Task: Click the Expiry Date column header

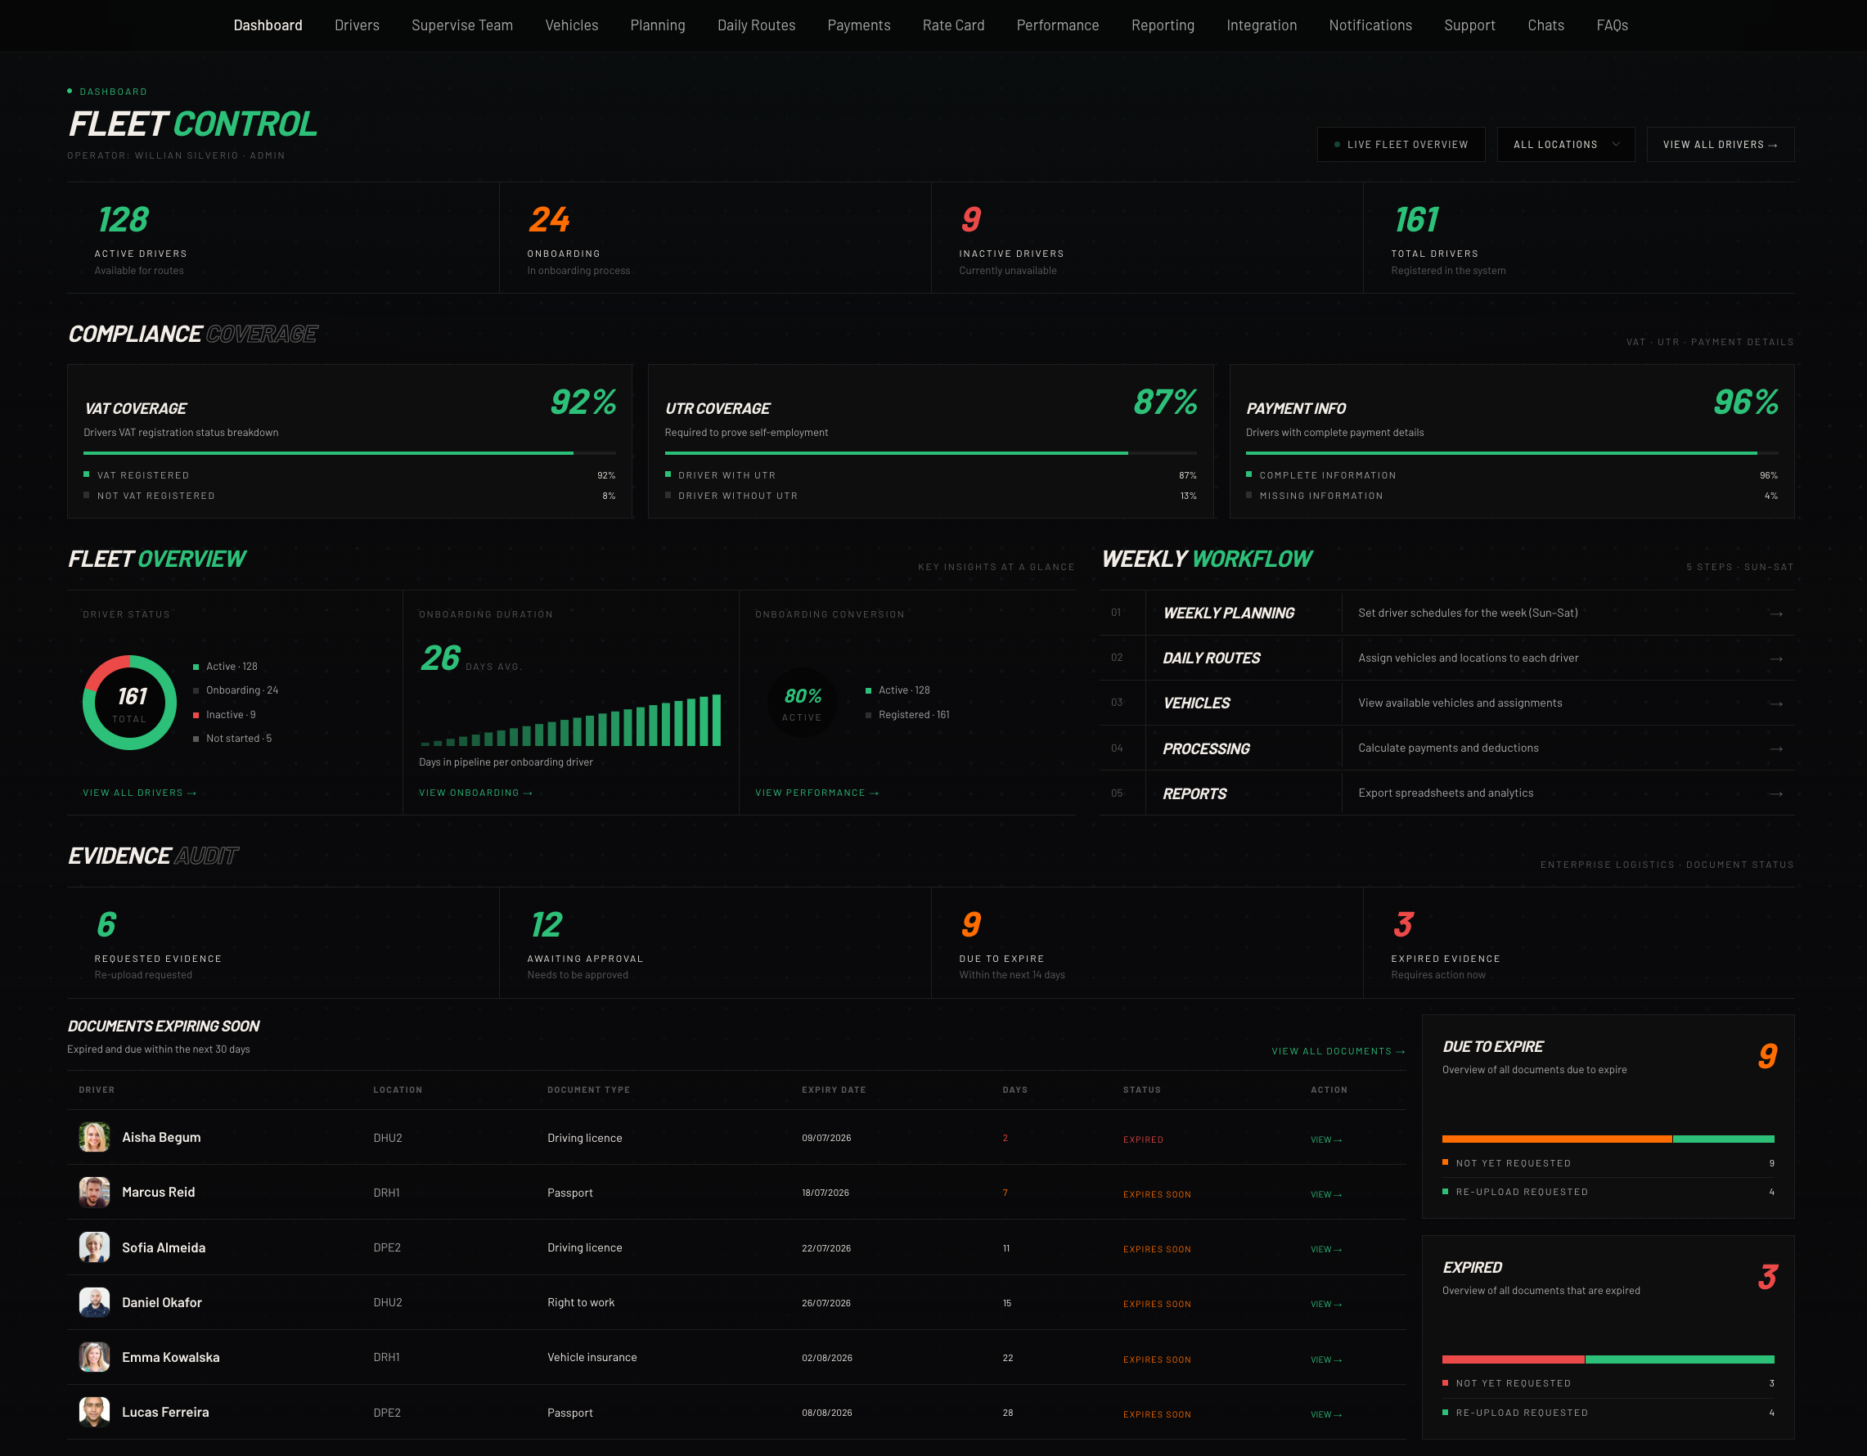Action: point(834,1090)
